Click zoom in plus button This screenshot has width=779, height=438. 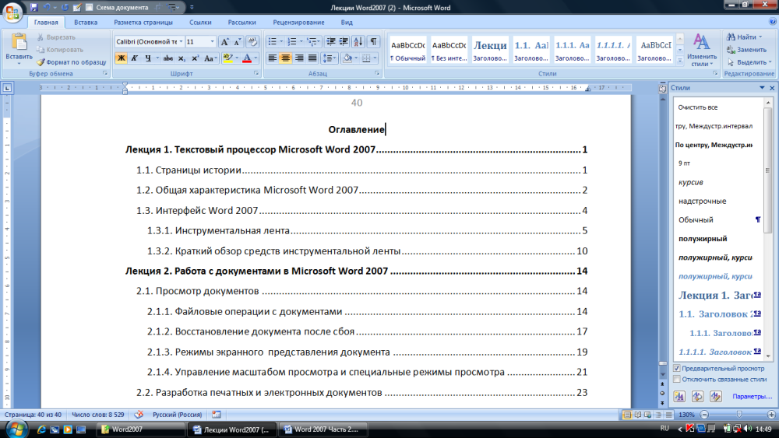(x=771, y=415)
